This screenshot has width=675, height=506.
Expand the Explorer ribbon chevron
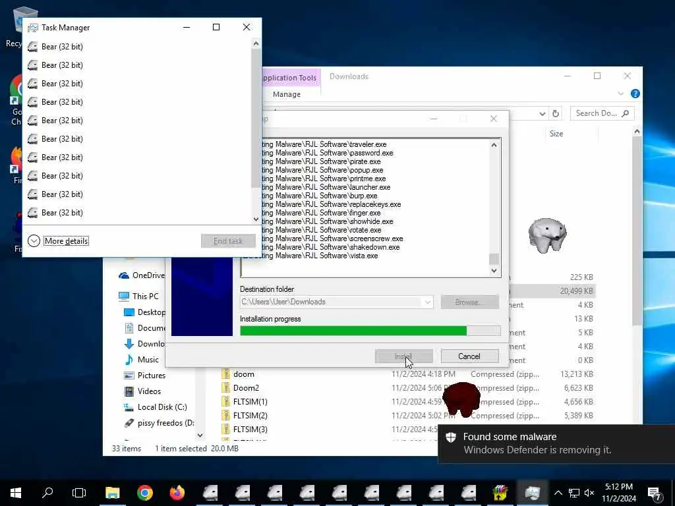tap(620, 94)
